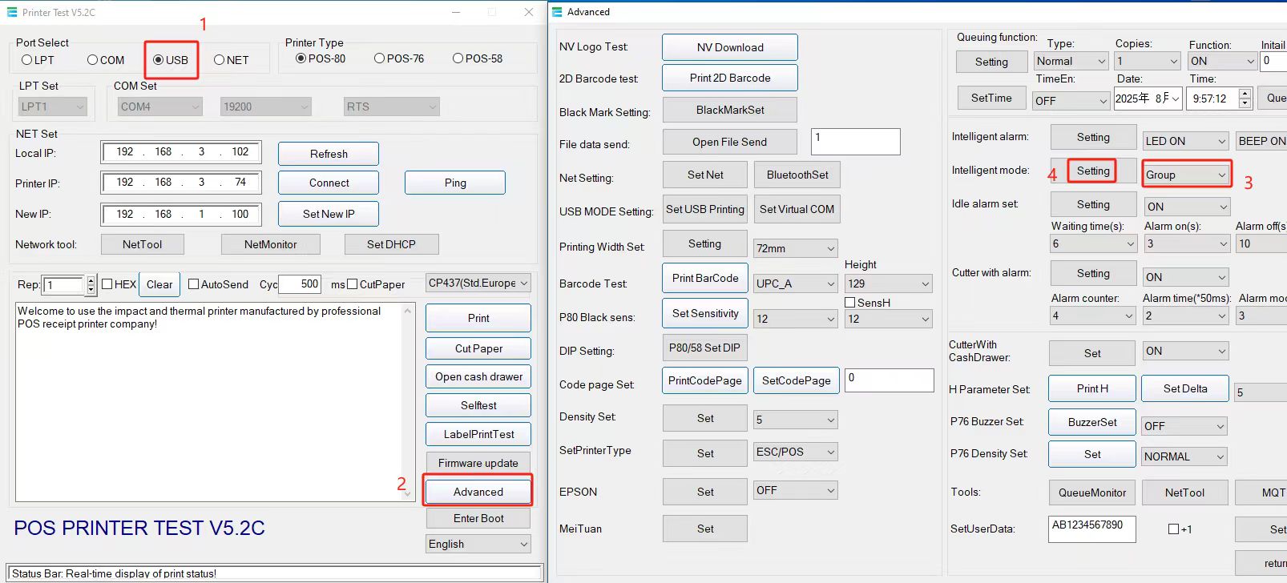The width and height of the screenshot is (1287, 583).
Task: Click Connect to the printer IP
Action: click(329, 183)
